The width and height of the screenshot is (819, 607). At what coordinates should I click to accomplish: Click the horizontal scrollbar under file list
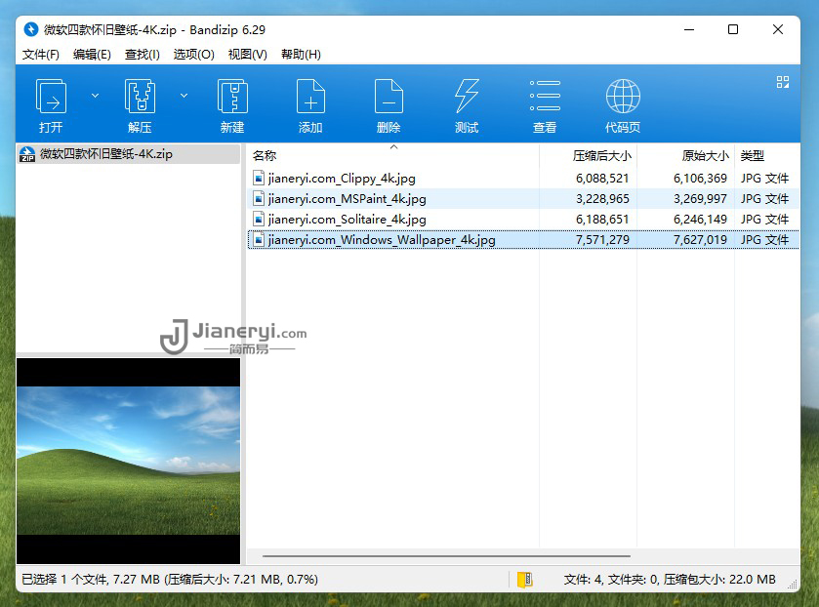point(446,556)
